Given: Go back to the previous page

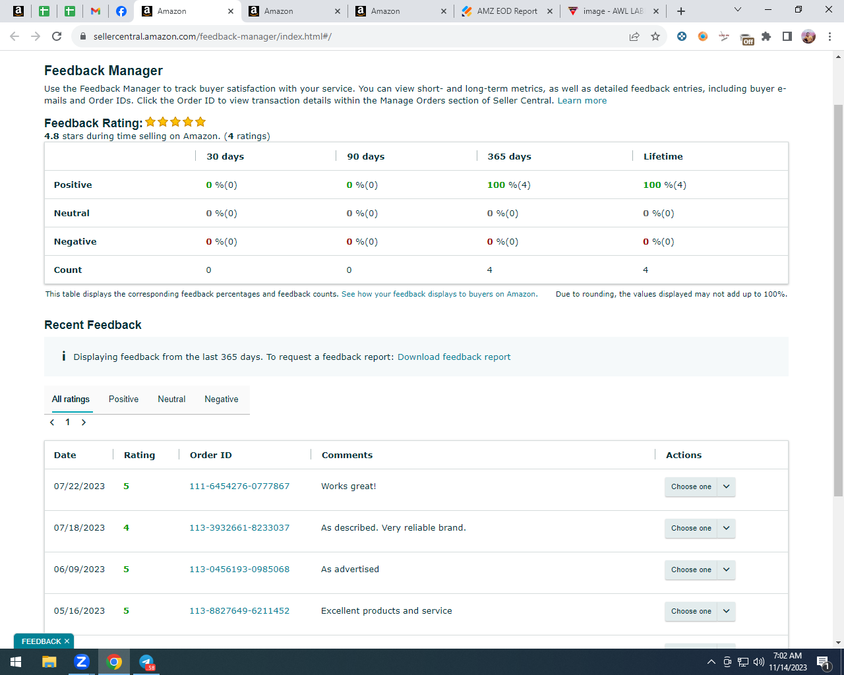Looking at the screenshot, I should pos(15,36).
